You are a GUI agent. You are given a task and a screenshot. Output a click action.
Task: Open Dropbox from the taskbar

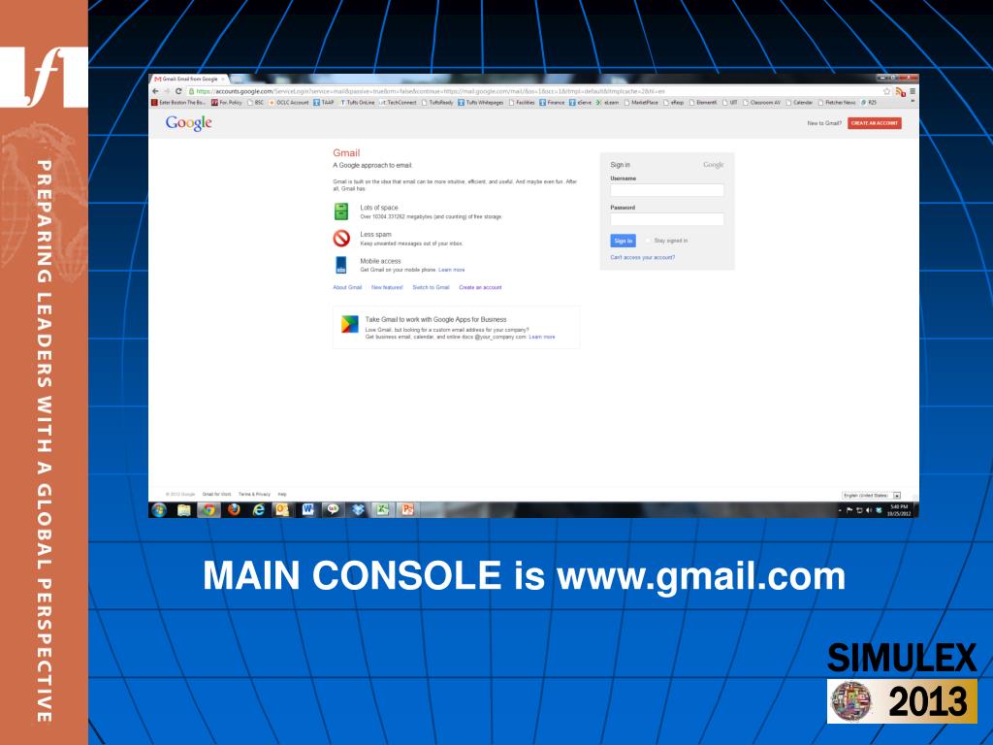point(358,510)
